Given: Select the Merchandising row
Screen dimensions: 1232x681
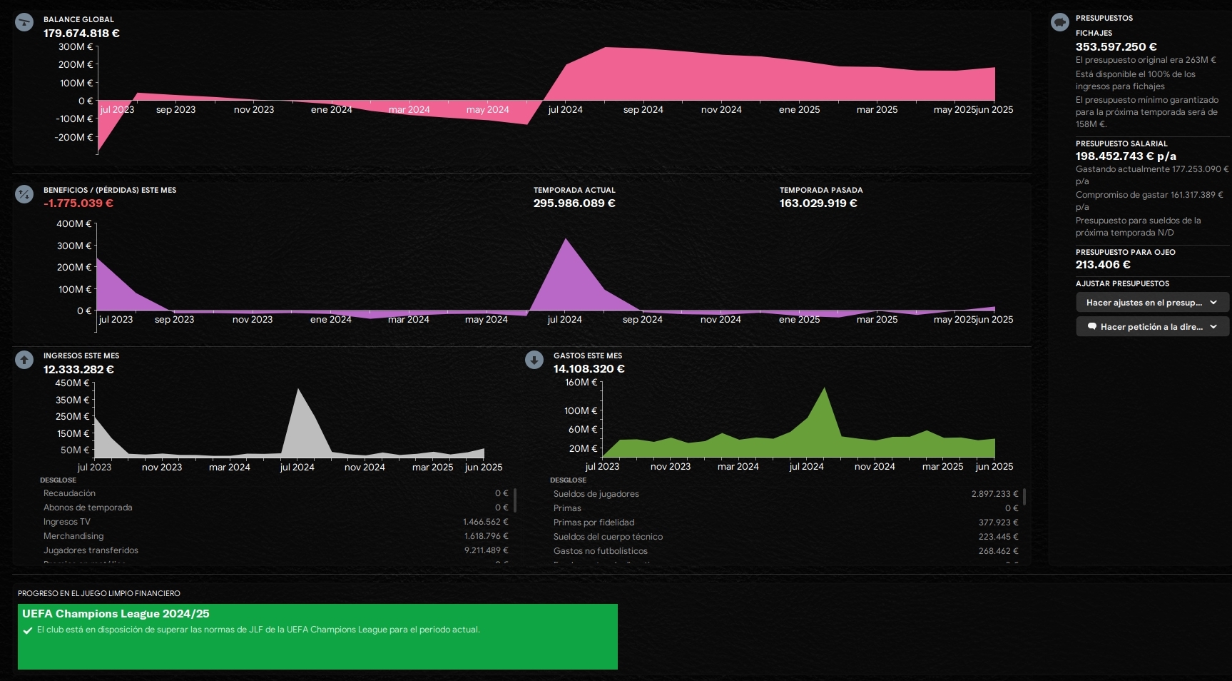Looking at the screenshot, I should (275, 536).
